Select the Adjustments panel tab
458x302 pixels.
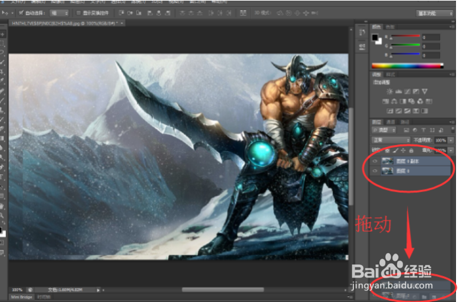pos(377,75)
